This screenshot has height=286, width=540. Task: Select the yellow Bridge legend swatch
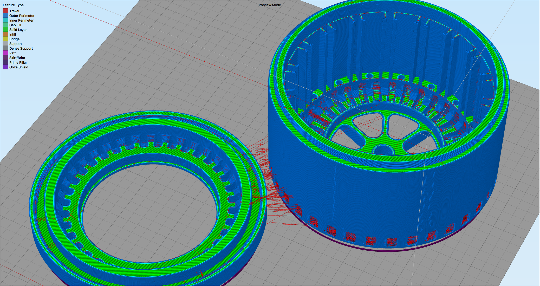point(5,39)
